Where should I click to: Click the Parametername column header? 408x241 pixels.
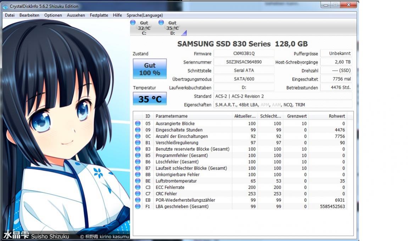click(x=192, y=116)
